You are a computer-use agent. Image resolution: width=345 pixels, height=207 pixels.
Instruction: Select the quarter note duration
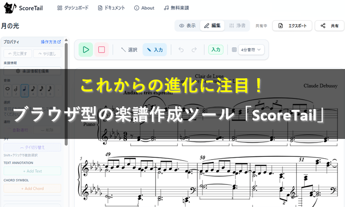click(25, 90)
